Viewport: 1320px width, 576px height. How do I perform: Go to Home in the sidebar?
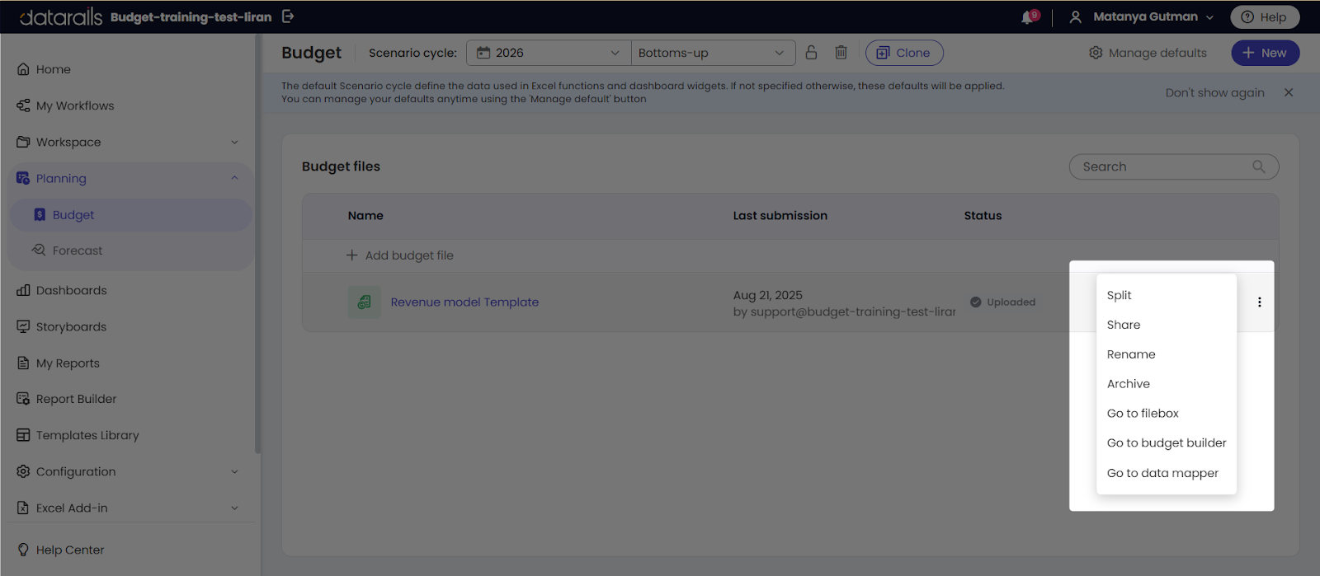53,69
